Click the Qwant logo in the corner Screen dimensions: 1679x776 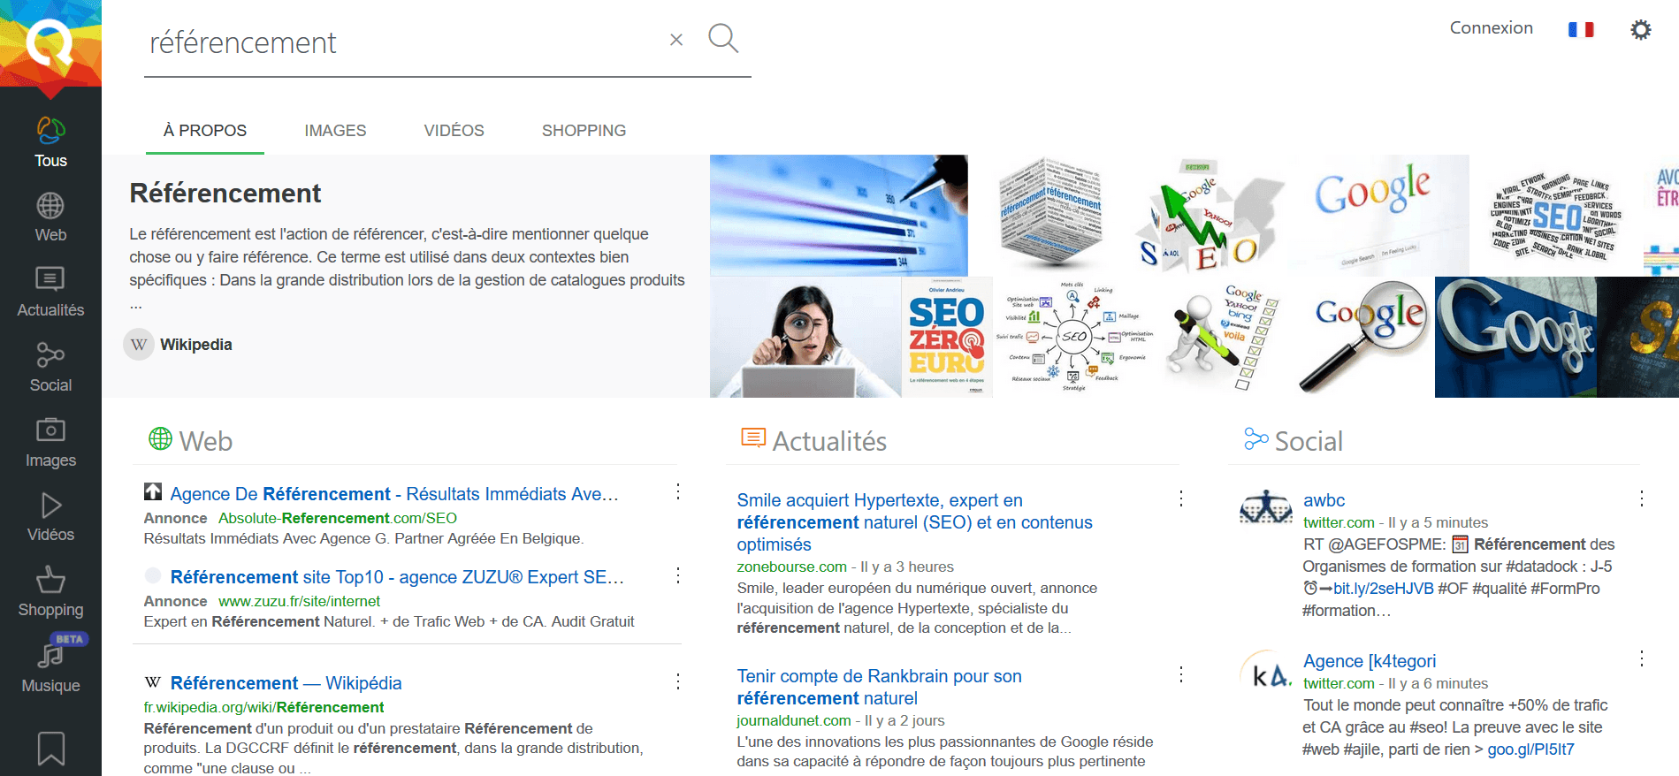[50, 44]
